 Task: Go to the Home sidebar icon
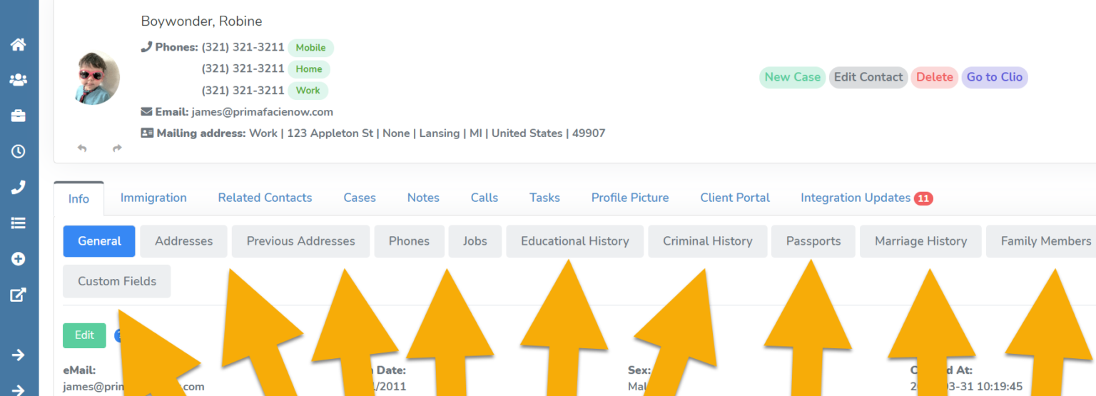tap(18, 44)
